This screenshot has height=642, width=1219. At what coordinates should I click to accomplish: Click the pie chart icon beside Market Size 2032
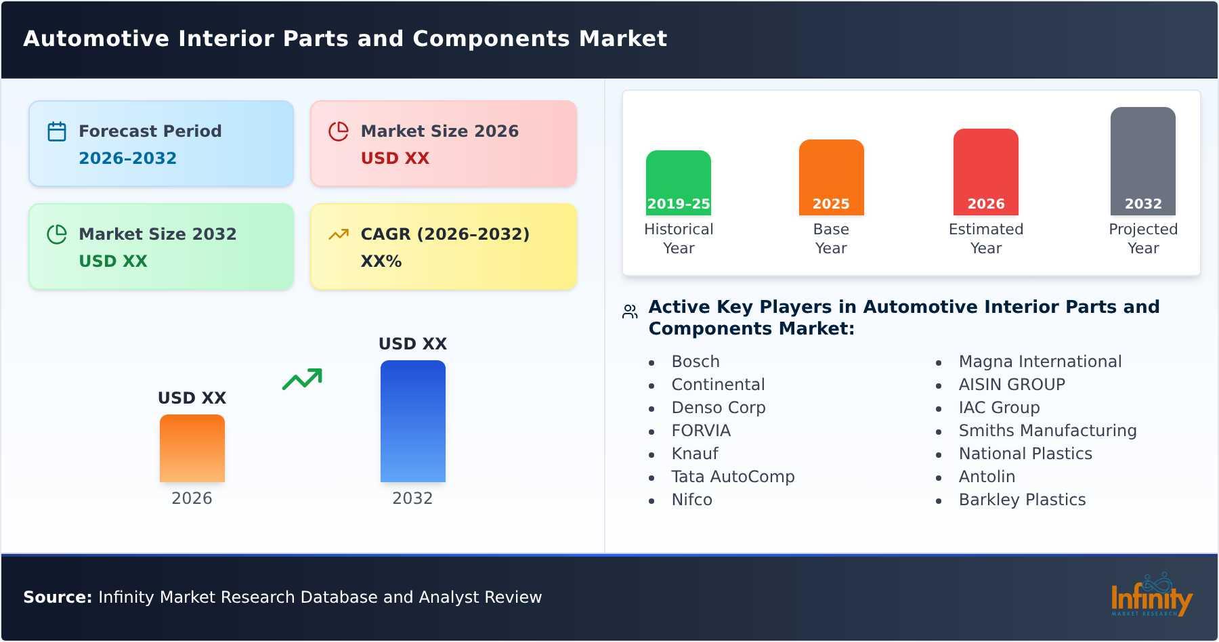57,234
